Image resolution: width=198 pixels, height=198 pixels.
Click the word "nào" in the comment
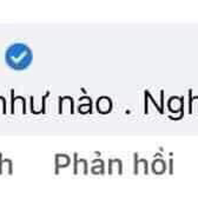(84, 102)
